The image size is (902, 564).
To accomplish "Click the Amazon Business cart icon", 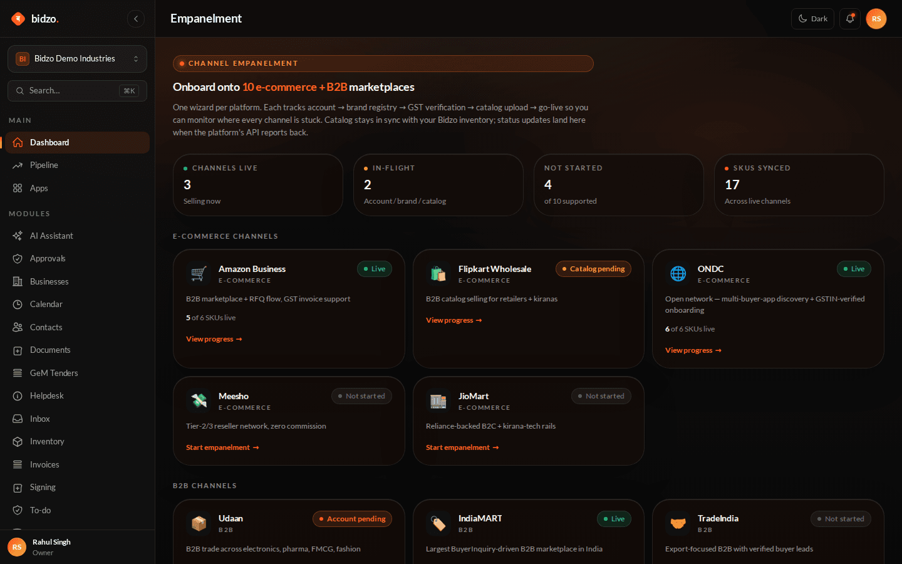I will pos(199,274).
